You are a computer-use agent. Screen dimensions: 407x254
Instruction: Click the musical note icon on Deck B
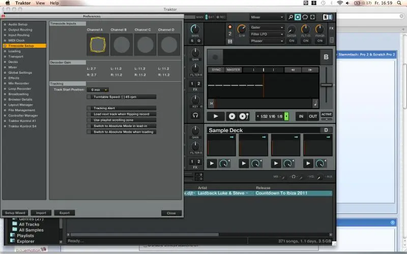tap(315, 104)
